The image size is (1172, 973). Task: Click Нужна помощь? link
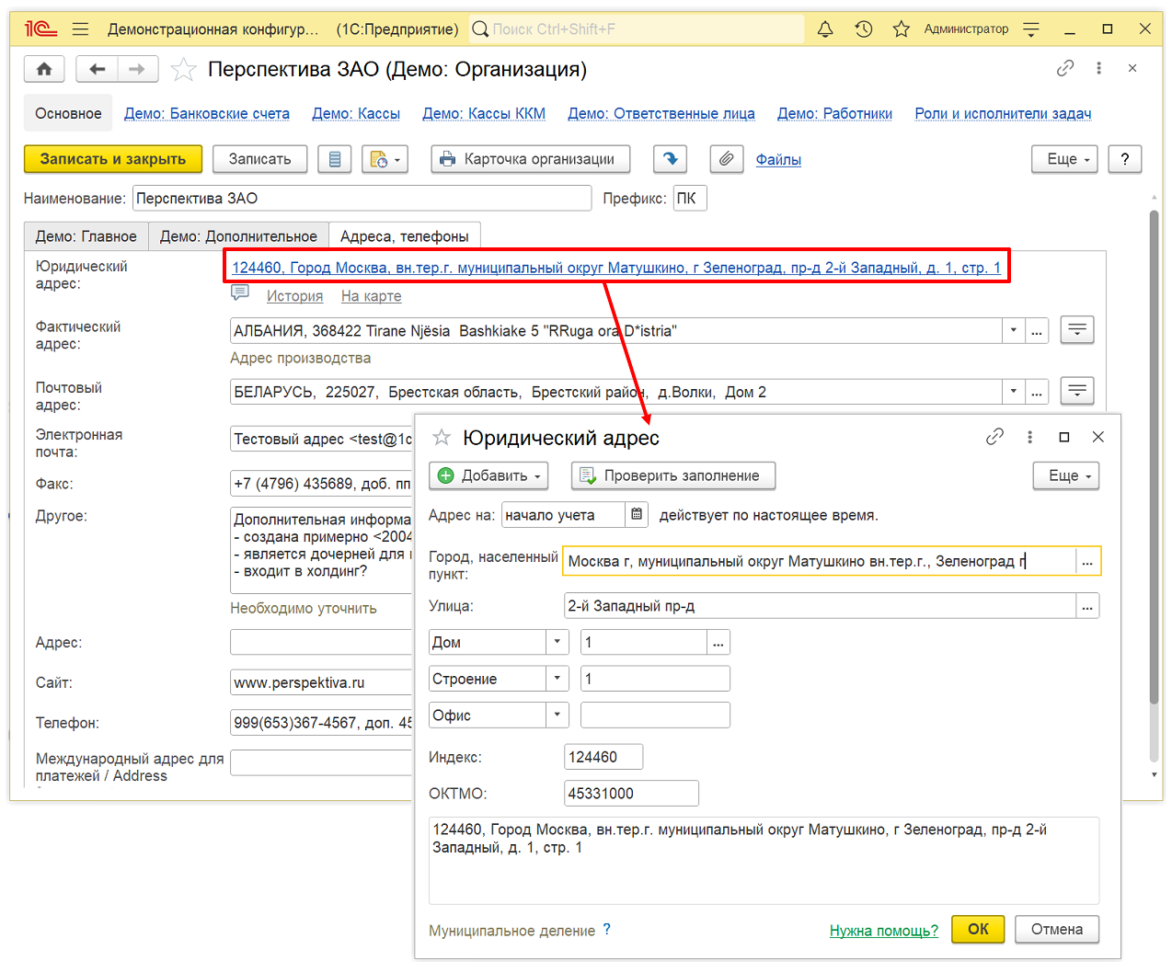click(x=884, y=930)
